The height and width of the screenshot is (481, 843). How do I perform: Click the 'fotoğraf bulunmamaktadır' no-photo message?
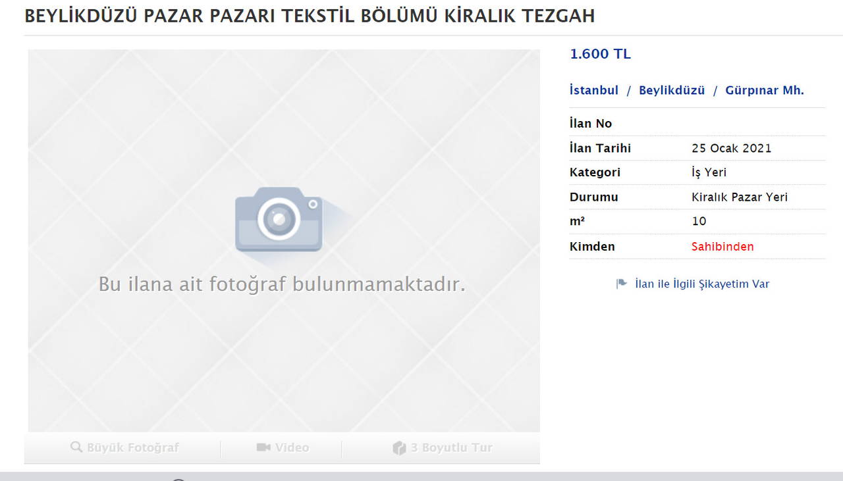(282, 284)
